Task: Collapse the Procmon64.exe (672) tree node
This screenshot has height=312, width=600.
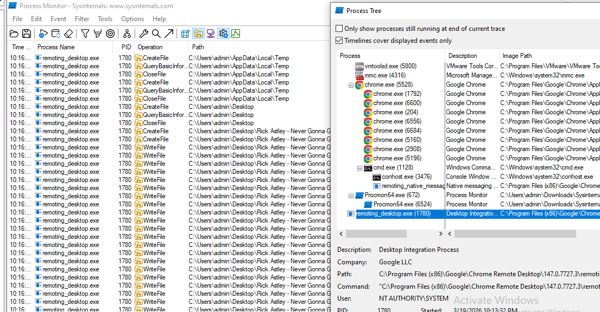Action: [351, 196]
